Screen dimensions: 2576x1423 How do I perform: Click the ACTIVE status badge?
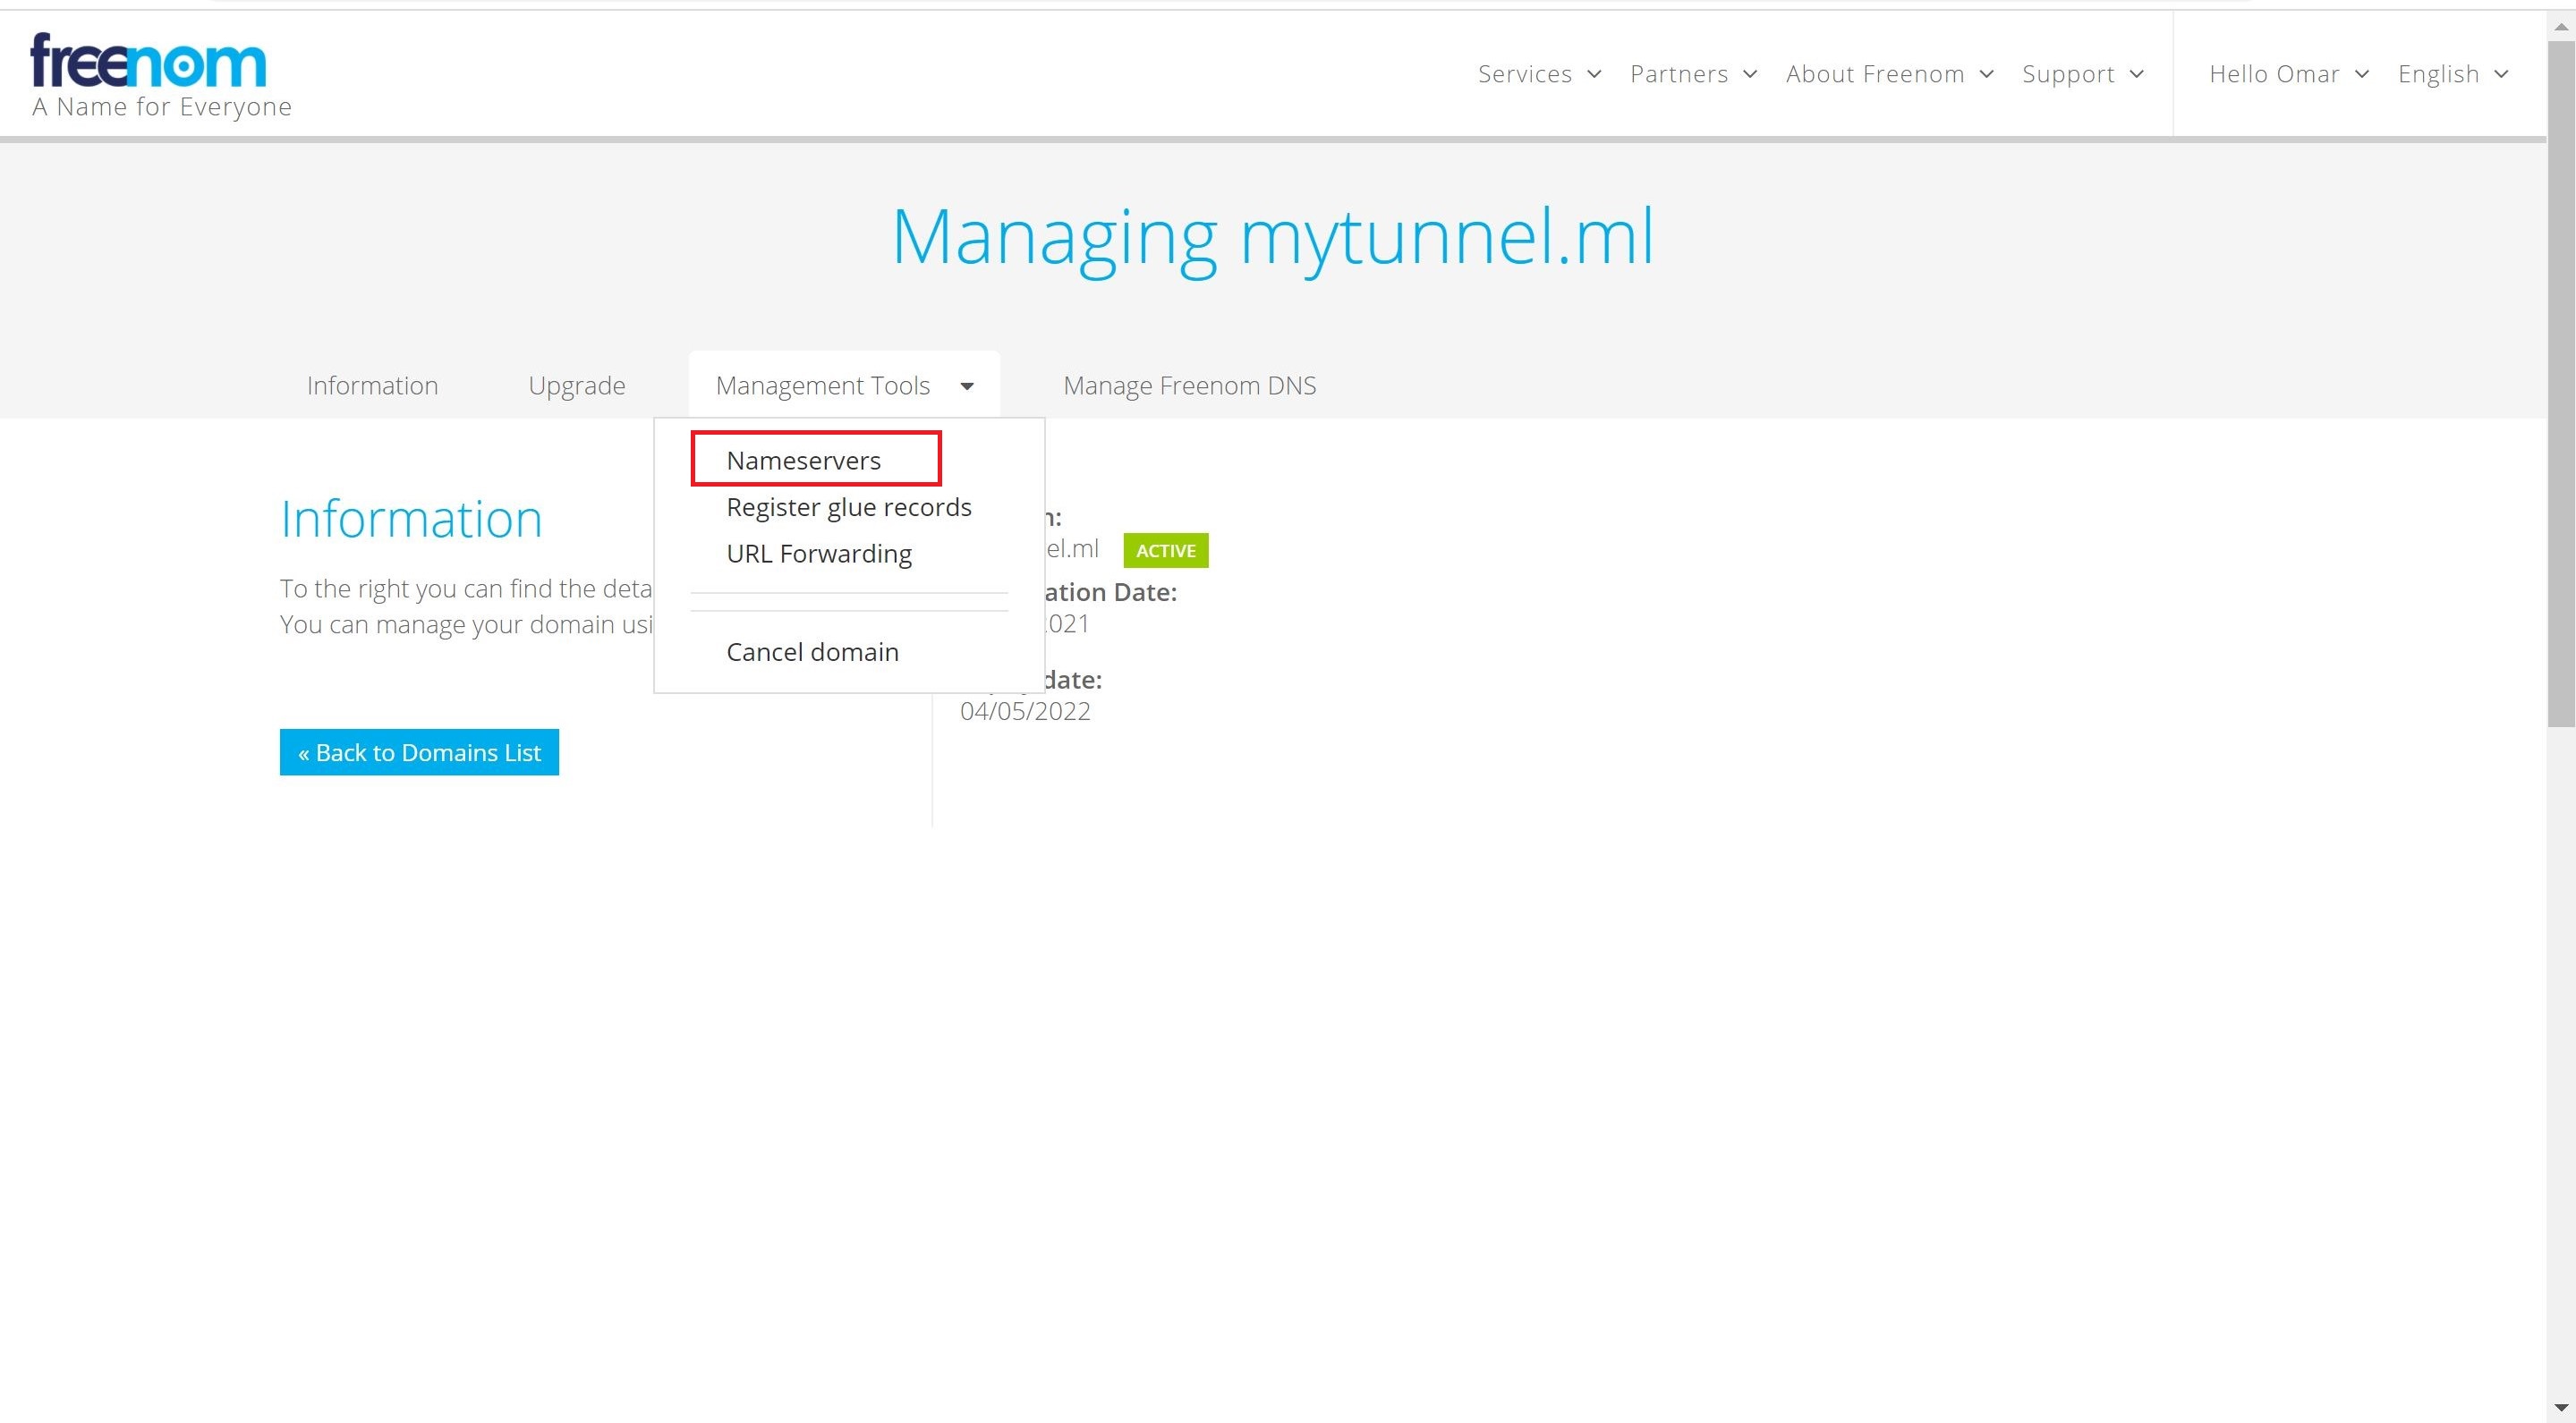[x=1165, y=551]
